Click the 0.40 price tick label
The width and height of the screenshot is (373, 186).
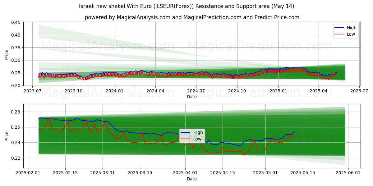tap(16, 35)
